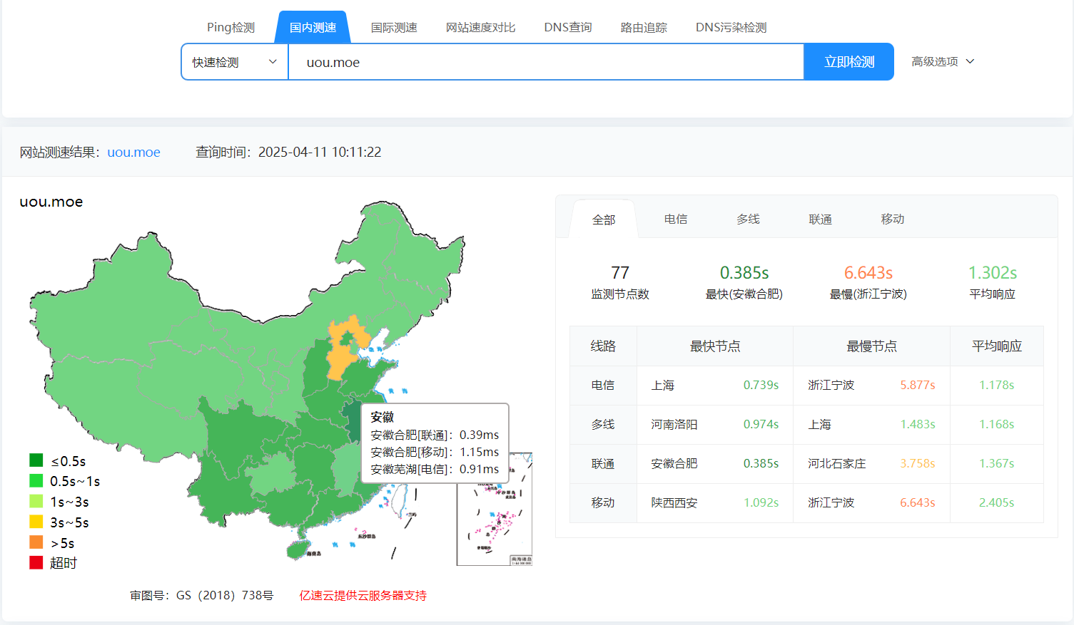Click 电信 row label in table
The height and width of the screenshot is (625, 1074).
point(603,385)
